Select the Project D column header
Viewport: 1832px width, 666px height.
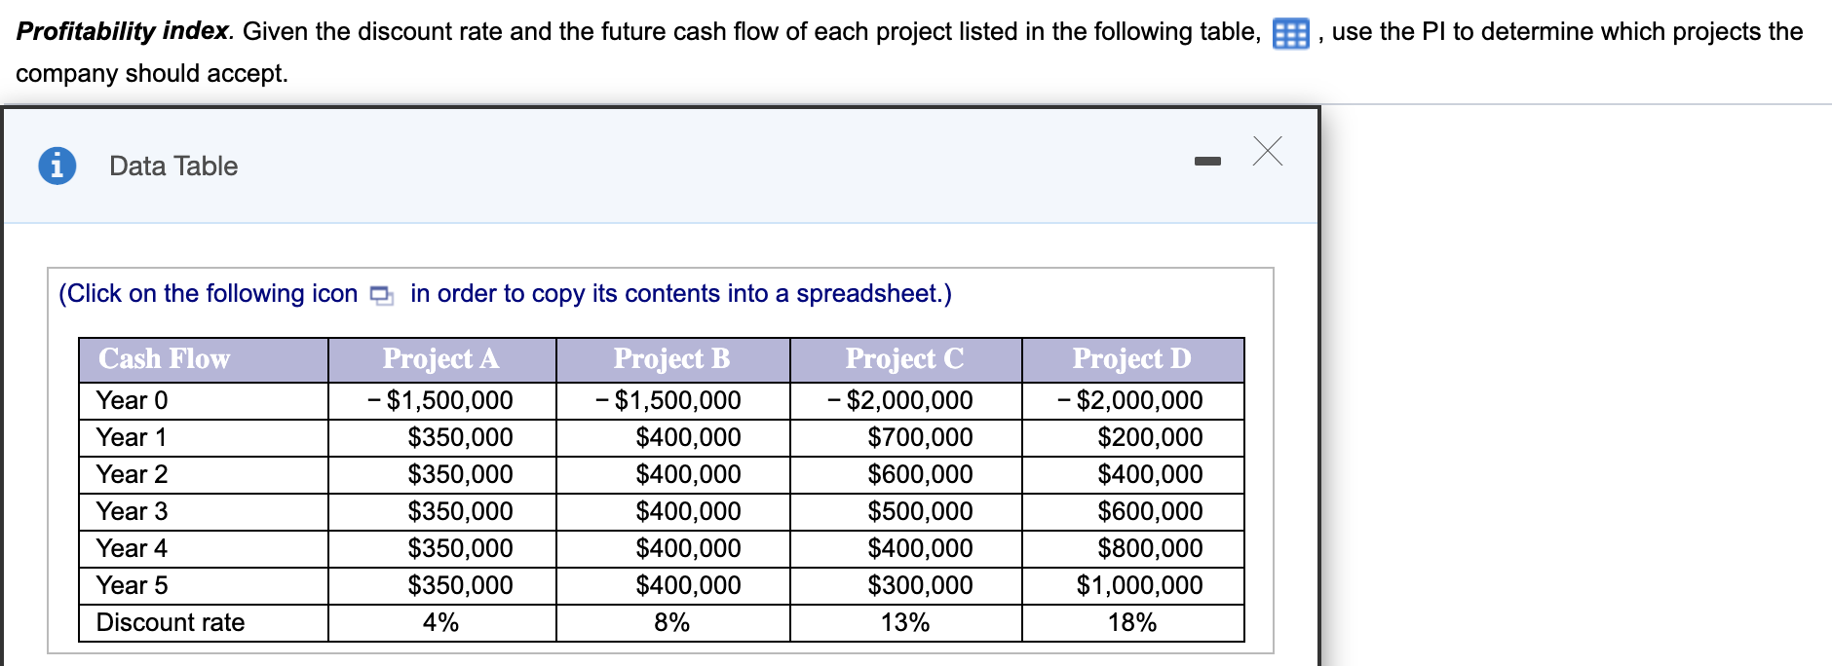1130,358
